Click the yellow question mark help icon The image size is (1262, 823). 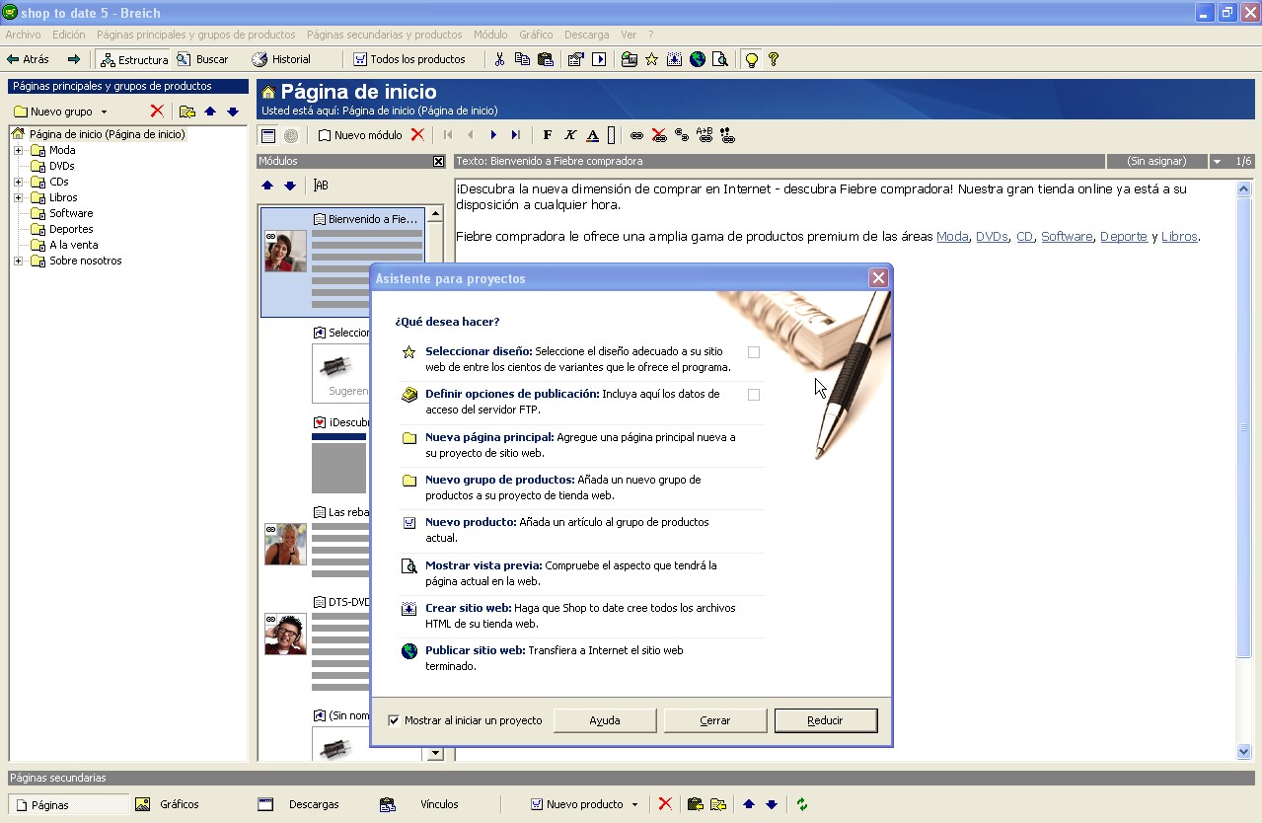(x=774, y=59)
